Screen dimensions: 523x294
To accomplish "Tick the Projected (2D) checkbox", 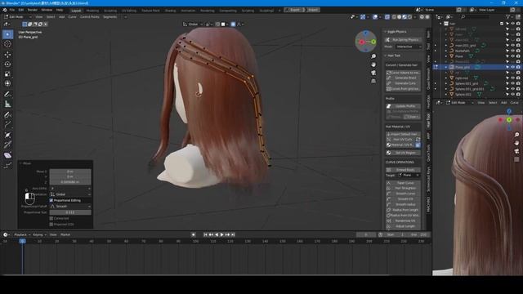I will click(51, 225).
